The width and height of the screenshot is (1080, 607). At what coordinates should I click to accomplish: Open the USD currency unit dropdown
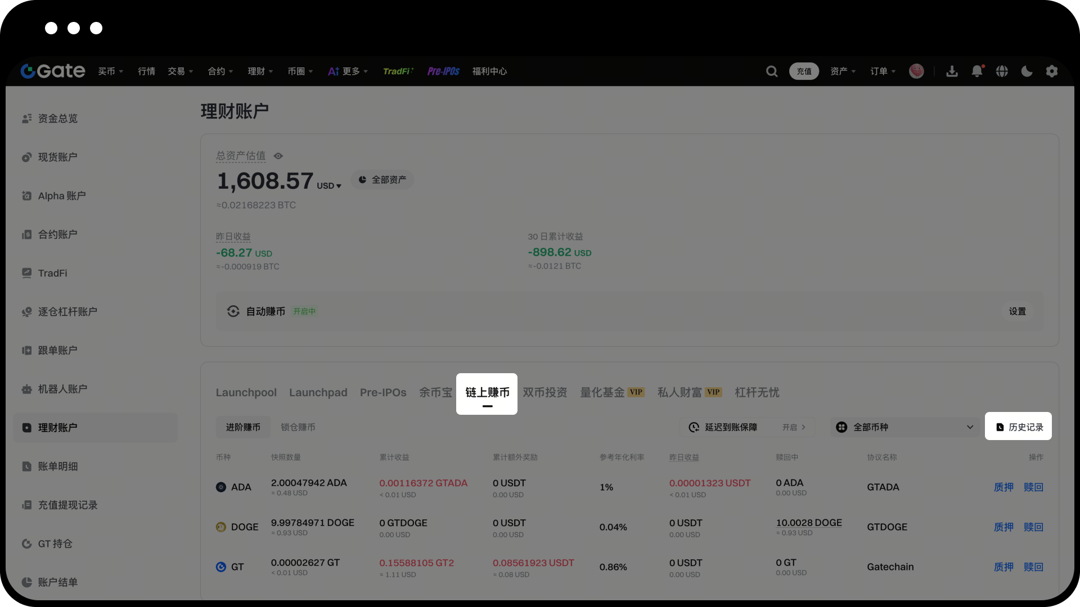pos(329,186)
